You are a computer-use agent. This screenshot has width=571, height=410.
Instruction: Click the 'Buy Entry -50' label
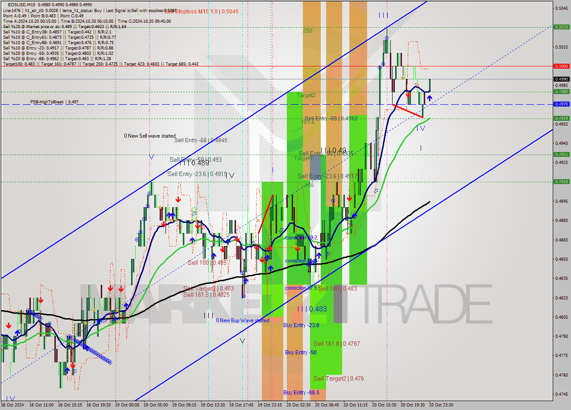(x=301, y=353)
